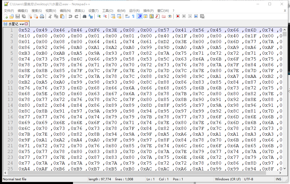Close the 水星记.wav tab with its X
This screenshot has width=290, height=184.
[x=26, y=24]
